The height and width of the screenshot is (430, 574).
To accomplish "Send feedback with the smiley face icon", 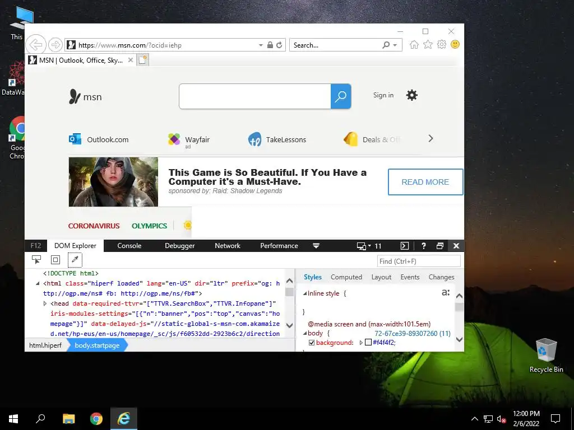I will click(x=455, y=45).
